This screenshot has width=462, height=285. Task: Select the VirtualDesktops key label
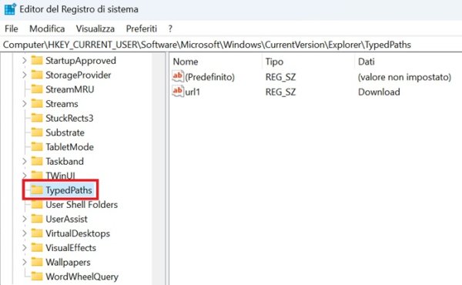coord(78,233)
